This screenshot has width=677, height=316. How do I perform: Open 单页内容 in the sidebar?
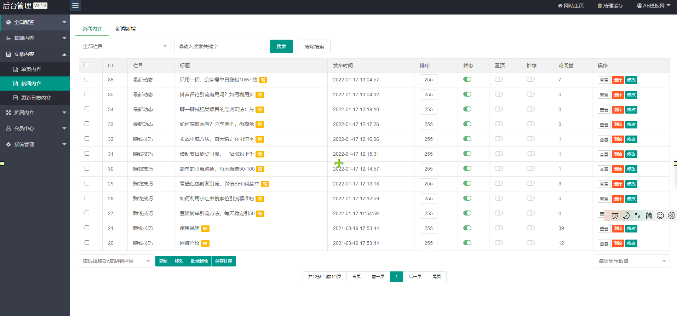click(35, 69)
